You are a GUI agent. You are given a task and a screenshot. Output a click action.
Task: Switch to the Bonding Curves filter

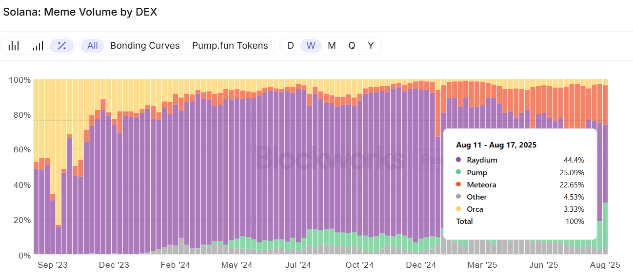(145, 46)
